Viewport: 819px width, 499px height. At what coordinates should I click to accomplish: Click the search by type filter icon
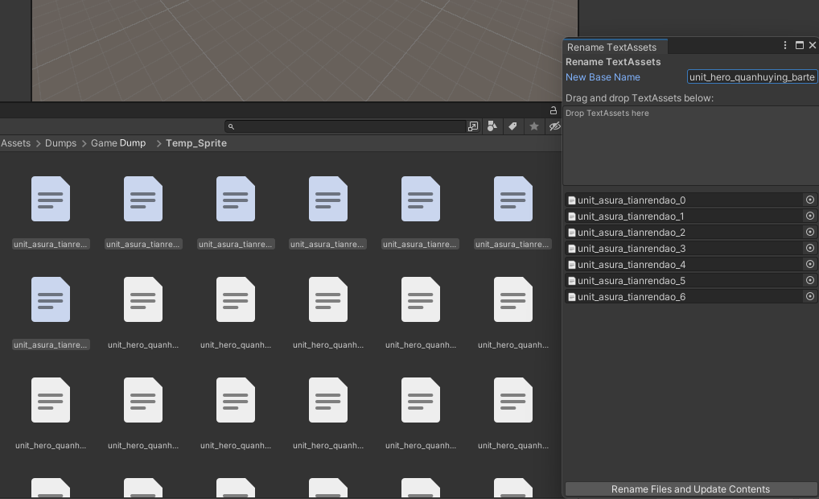(492, 126)
